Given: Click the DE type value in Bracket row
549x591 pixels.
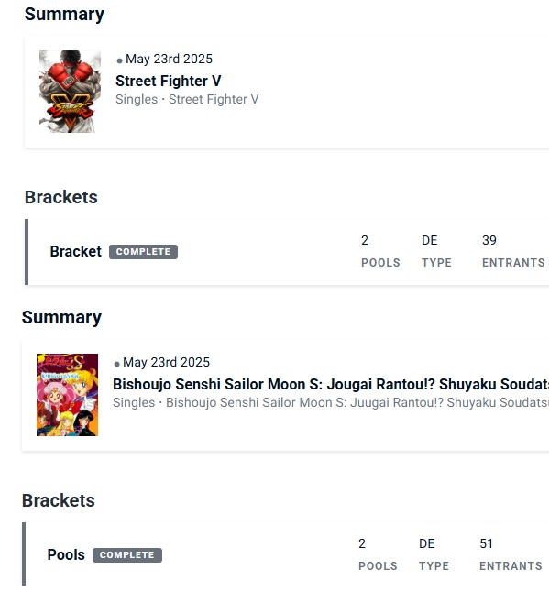Looking at the screenshot, I should click(x=430, y=240).
